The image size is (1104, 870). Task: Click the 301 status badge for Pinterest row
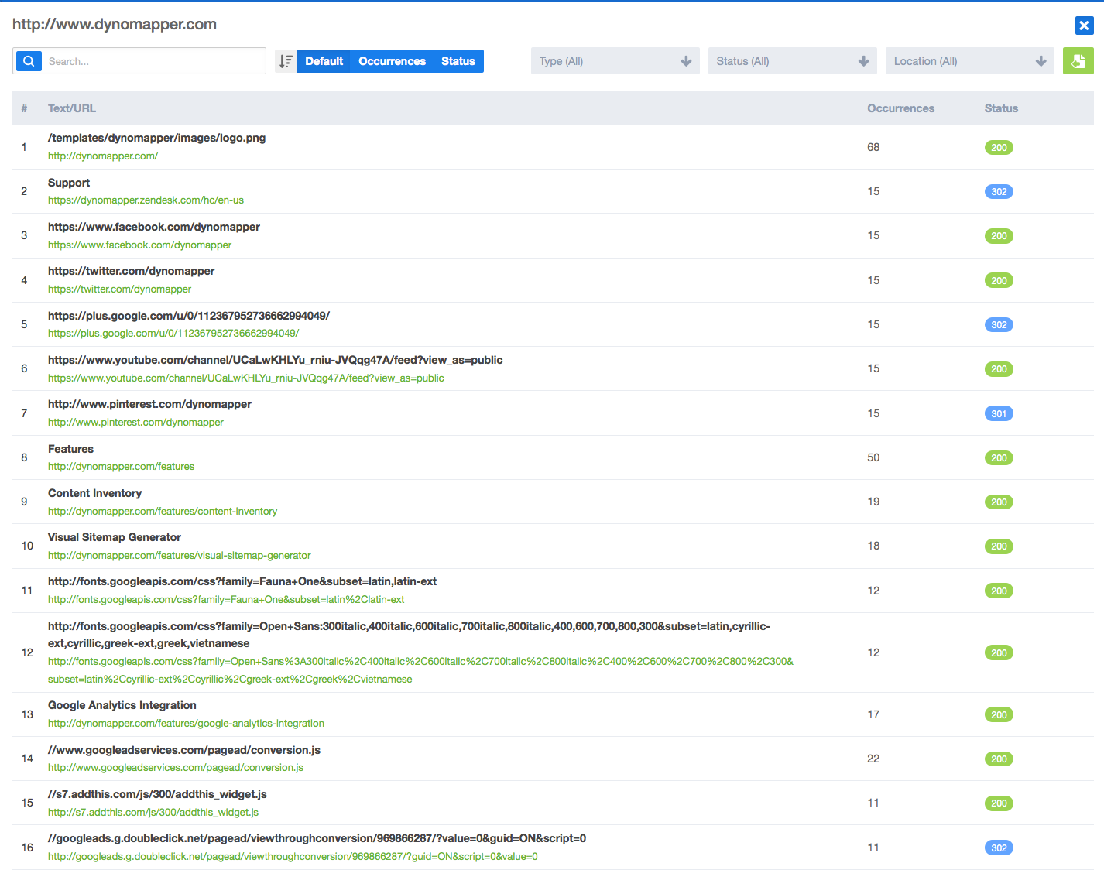pyautogui.click(x=999, y=414)
